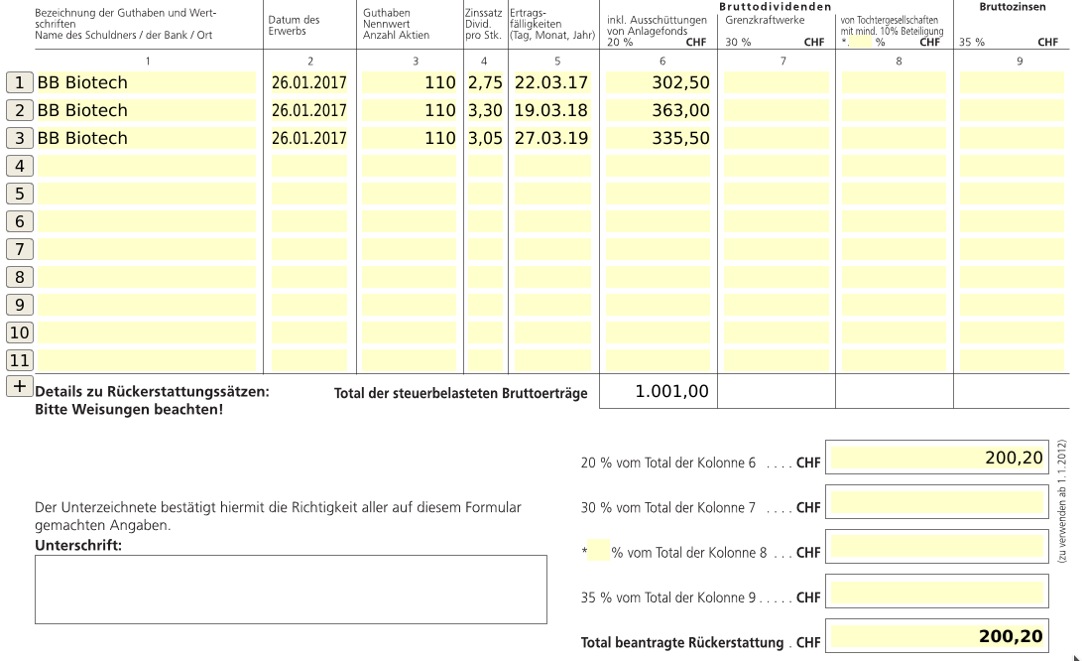This screenshot has width=1082, height=661.
Task: Click the 20 % of column 6 refund field
Action: [937, 458]
